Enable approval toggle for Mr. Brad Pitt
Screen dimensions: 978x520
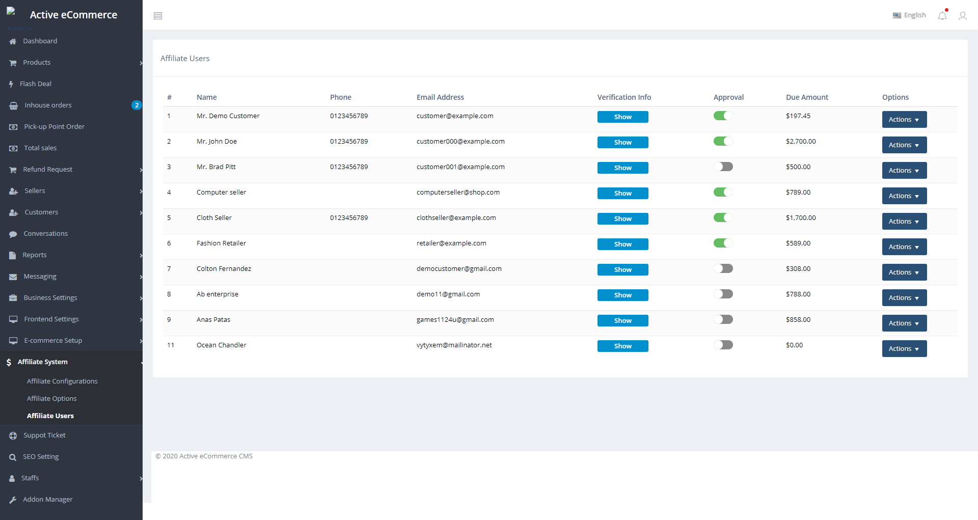click(x=723, y=167)
